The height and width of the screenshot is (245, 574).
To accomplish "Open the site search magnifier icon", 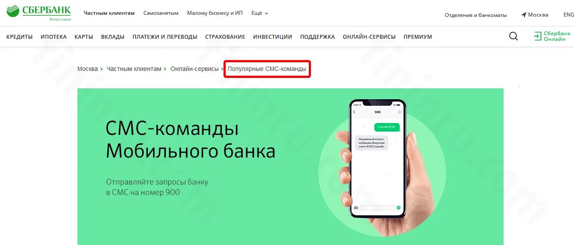I will pos(514,37).
